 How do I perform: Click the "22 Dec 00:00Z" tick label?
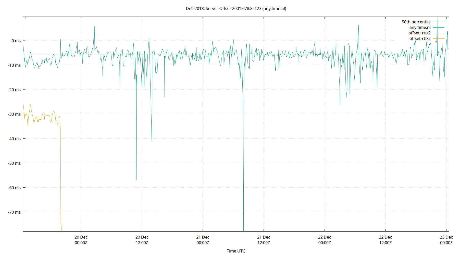pos(325,240)
